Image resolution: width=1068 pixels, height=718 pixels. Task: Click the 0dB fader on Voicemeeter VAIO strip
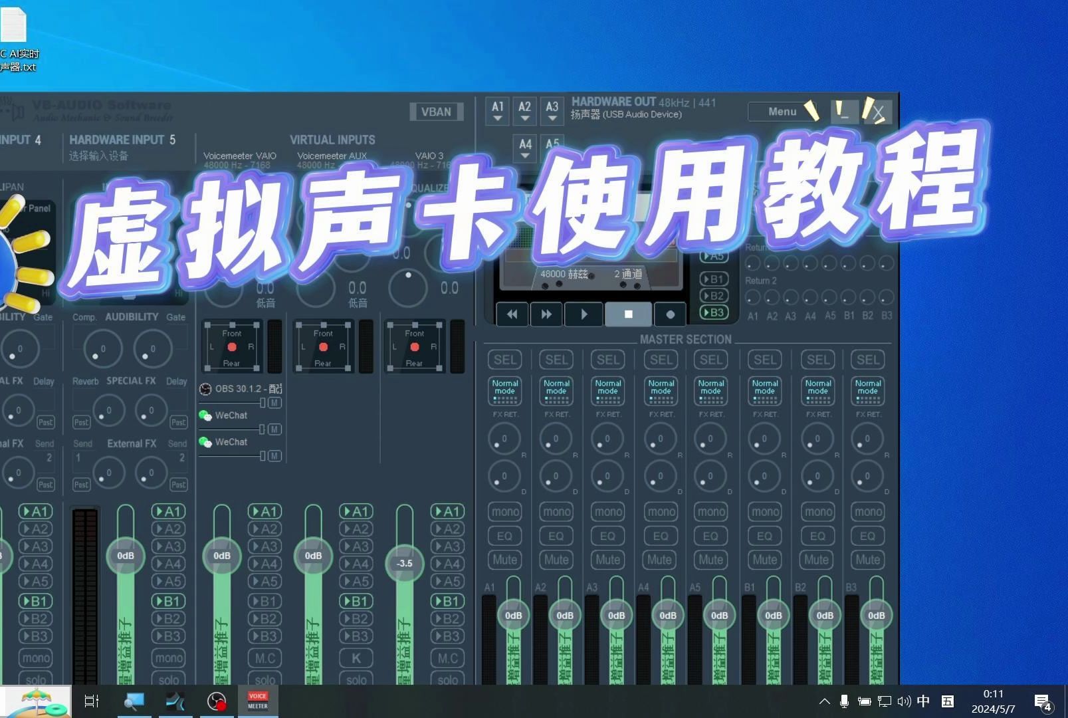[222, 555]
